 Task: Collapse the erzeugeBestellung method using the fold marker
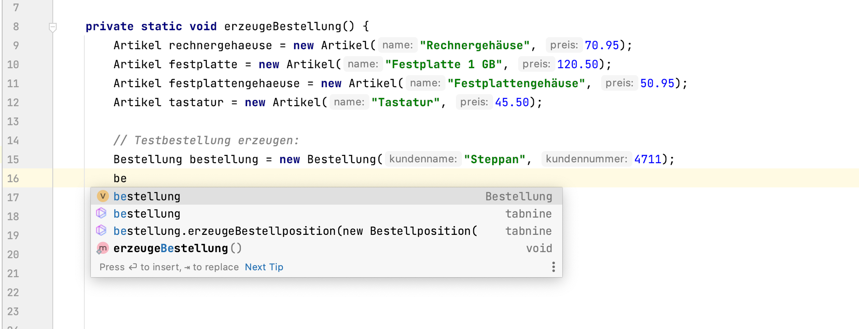53,27
